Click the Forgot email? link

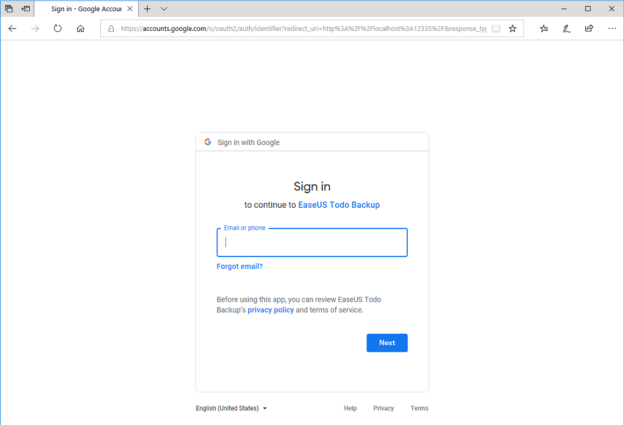click(240, 267)
